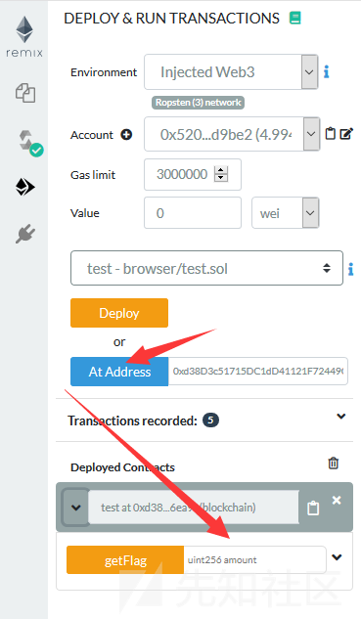Click the orange Deploy button
Image resolution: width=361 pixels, height=619 pixels.
click(x=119, y=313)
